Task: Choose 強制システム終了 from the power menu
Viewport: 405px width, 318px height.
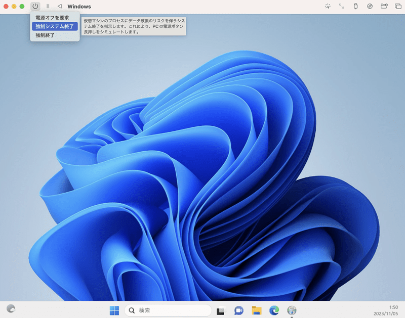Action: pos(55,26)
